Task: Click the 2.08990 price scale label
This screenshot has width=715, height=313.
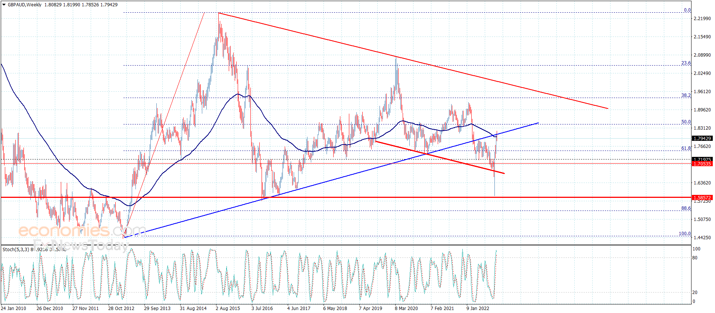Action: 702,55
